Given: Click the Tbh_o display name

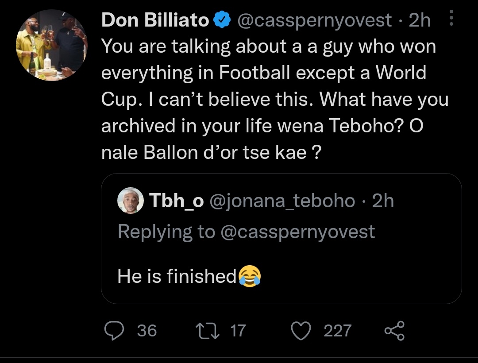Looking at the screenshot, I should [176, 201].
